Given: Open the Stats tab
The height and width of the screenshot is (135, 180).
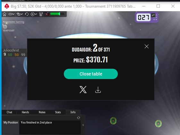Looking at the screenshot, I should point(58,112).
